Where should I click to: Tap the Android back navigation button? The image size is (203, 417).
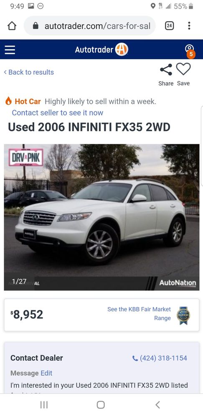coord(157,405)
